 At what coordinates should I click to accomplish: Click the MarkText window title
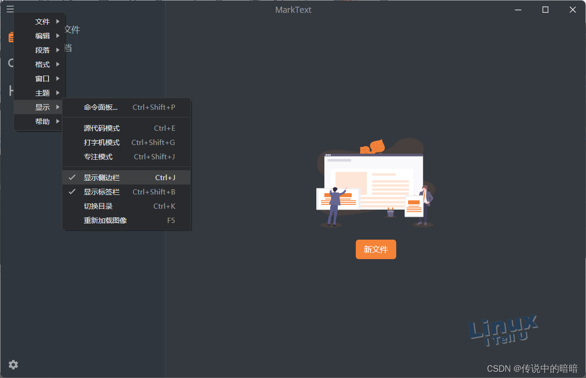click(x=293, y=10)
